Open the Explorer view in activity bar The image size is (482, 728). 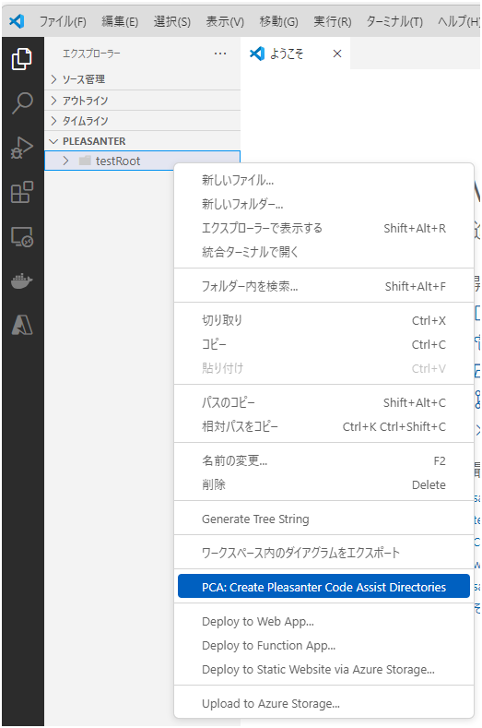(22, 59)
